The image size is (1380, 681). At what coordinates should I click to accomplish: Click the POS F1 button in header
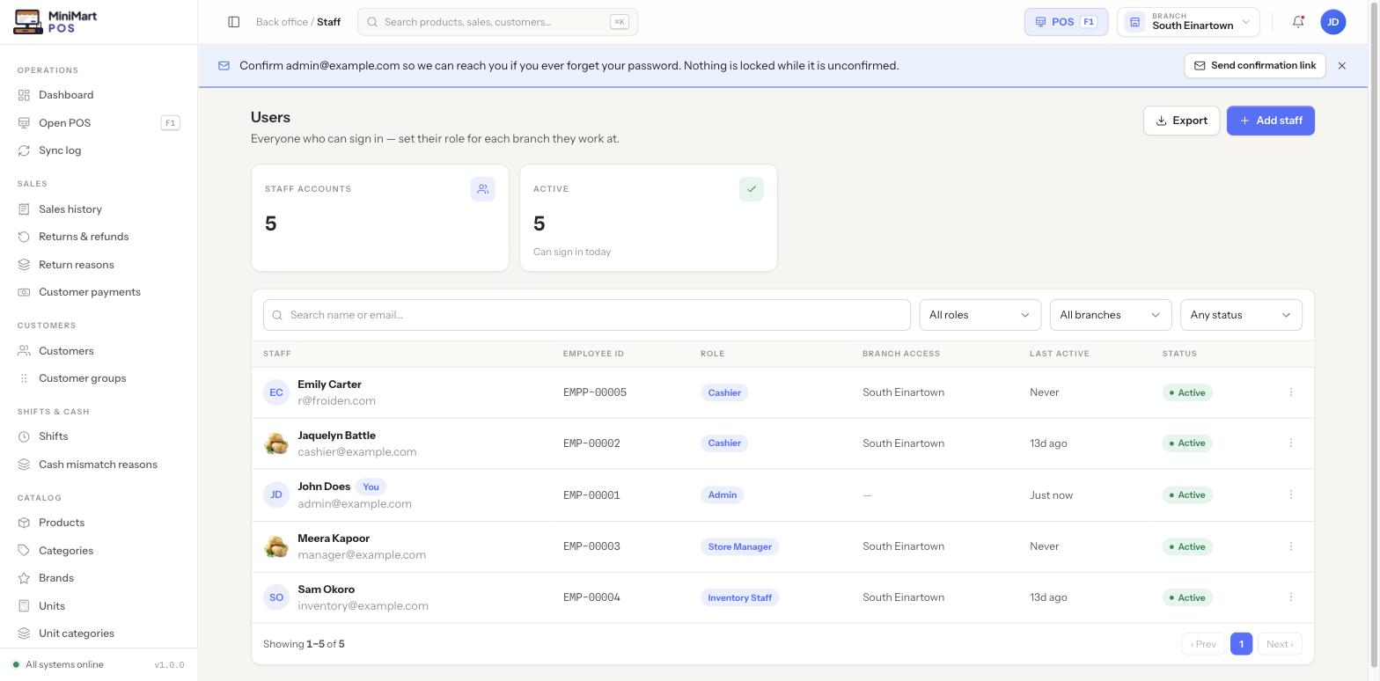pyautogui.click(x=1066, y=22)
